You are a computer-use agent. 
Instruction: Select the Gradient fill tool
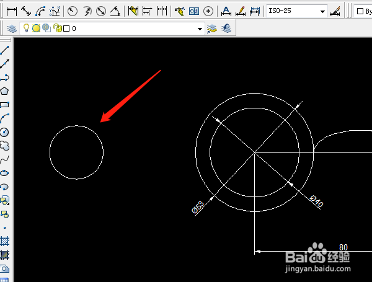coord(5,255)
